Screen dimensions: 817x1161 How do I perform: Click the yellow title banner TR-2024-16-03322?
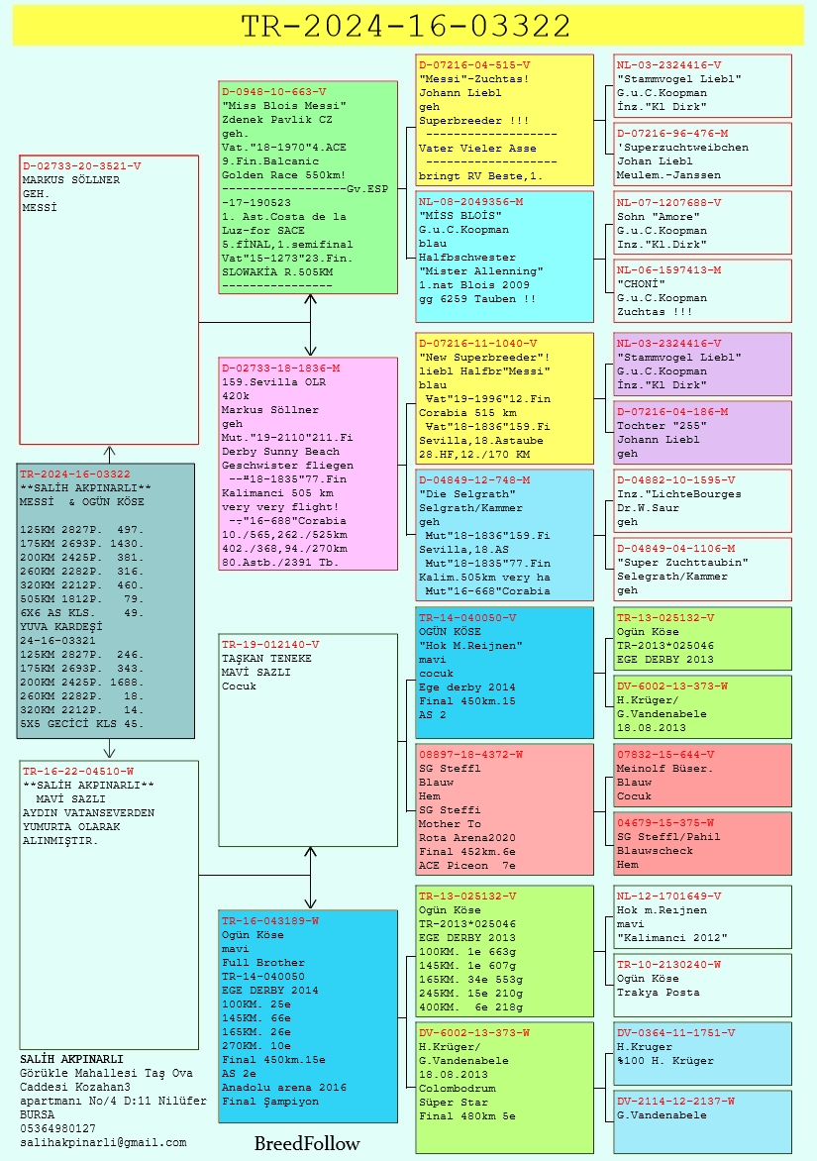pos(408,25)
